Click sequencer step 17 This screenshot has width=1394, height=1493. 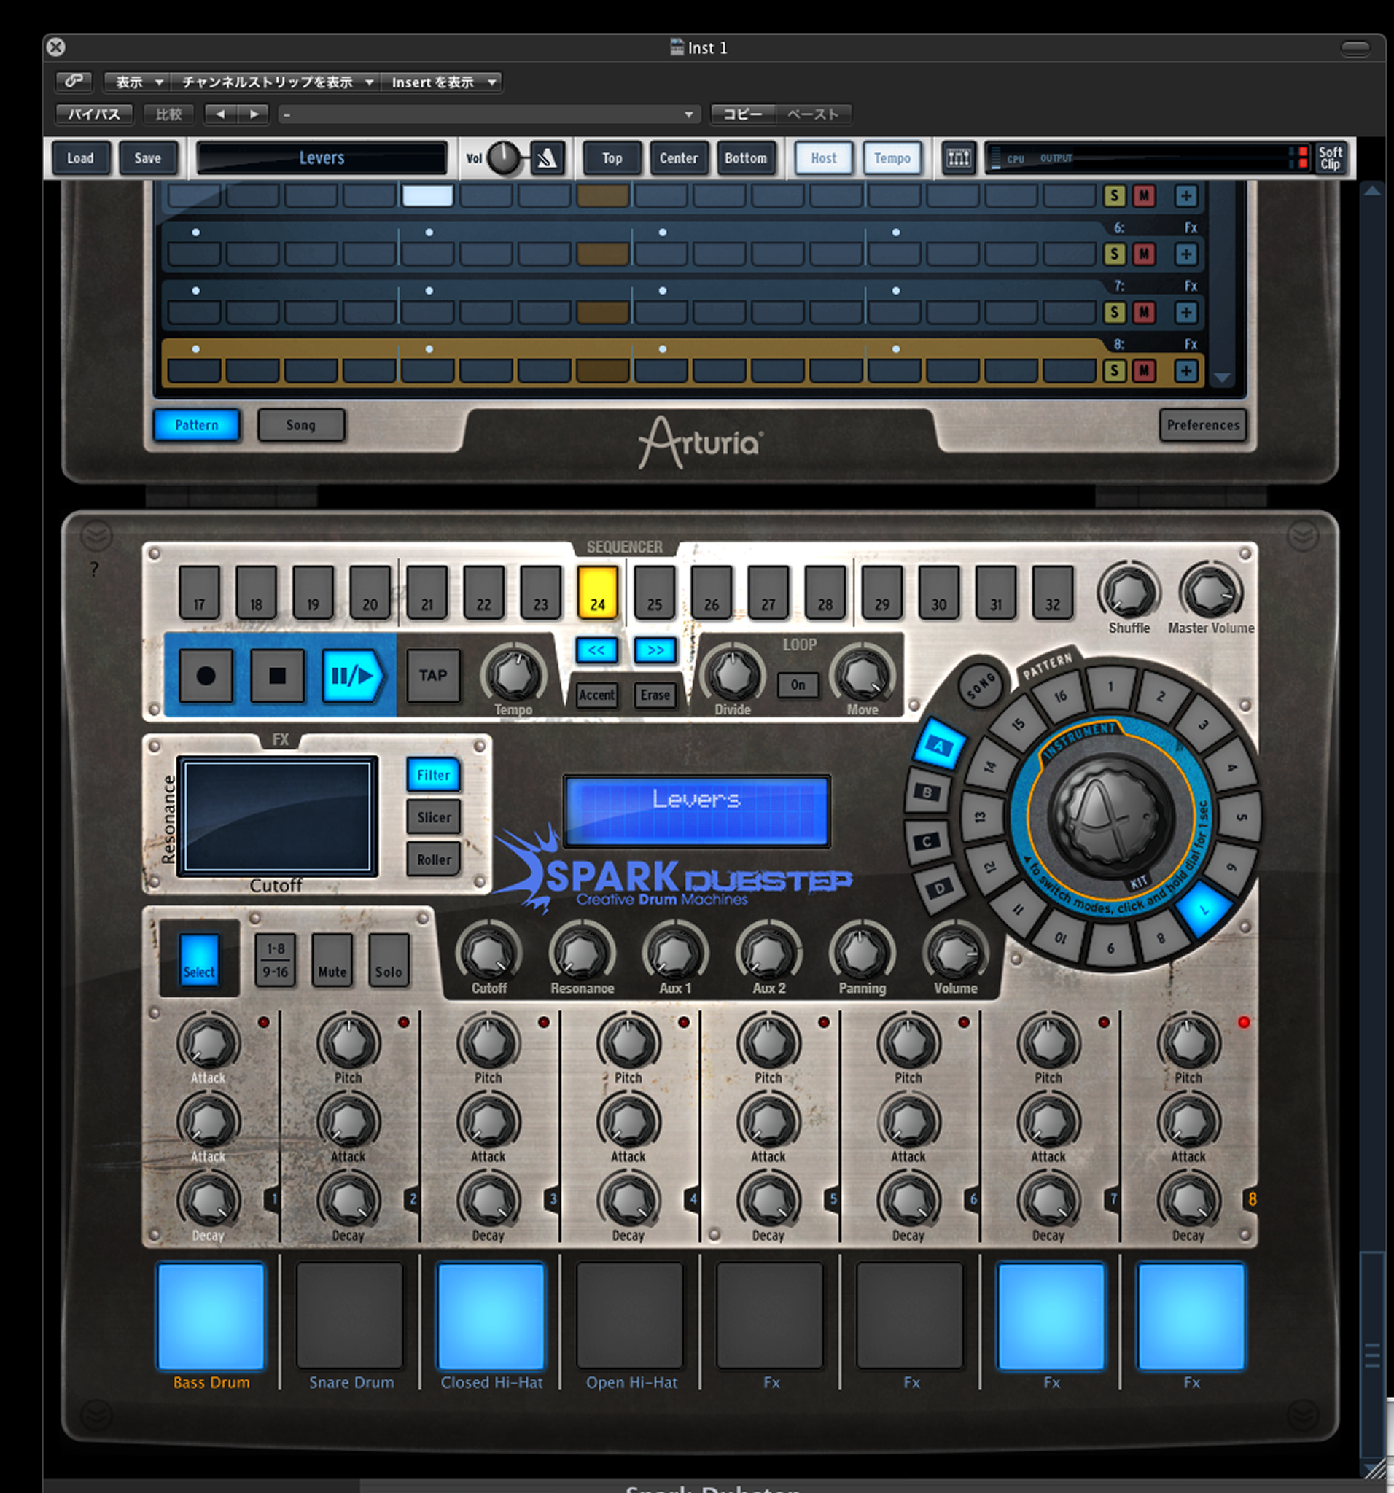[x=200, y=593]
